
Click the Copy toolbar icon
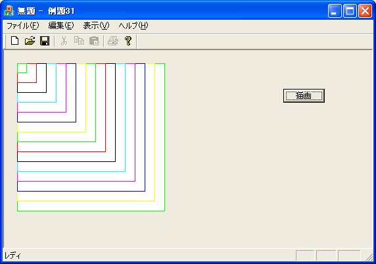[79, 41]
